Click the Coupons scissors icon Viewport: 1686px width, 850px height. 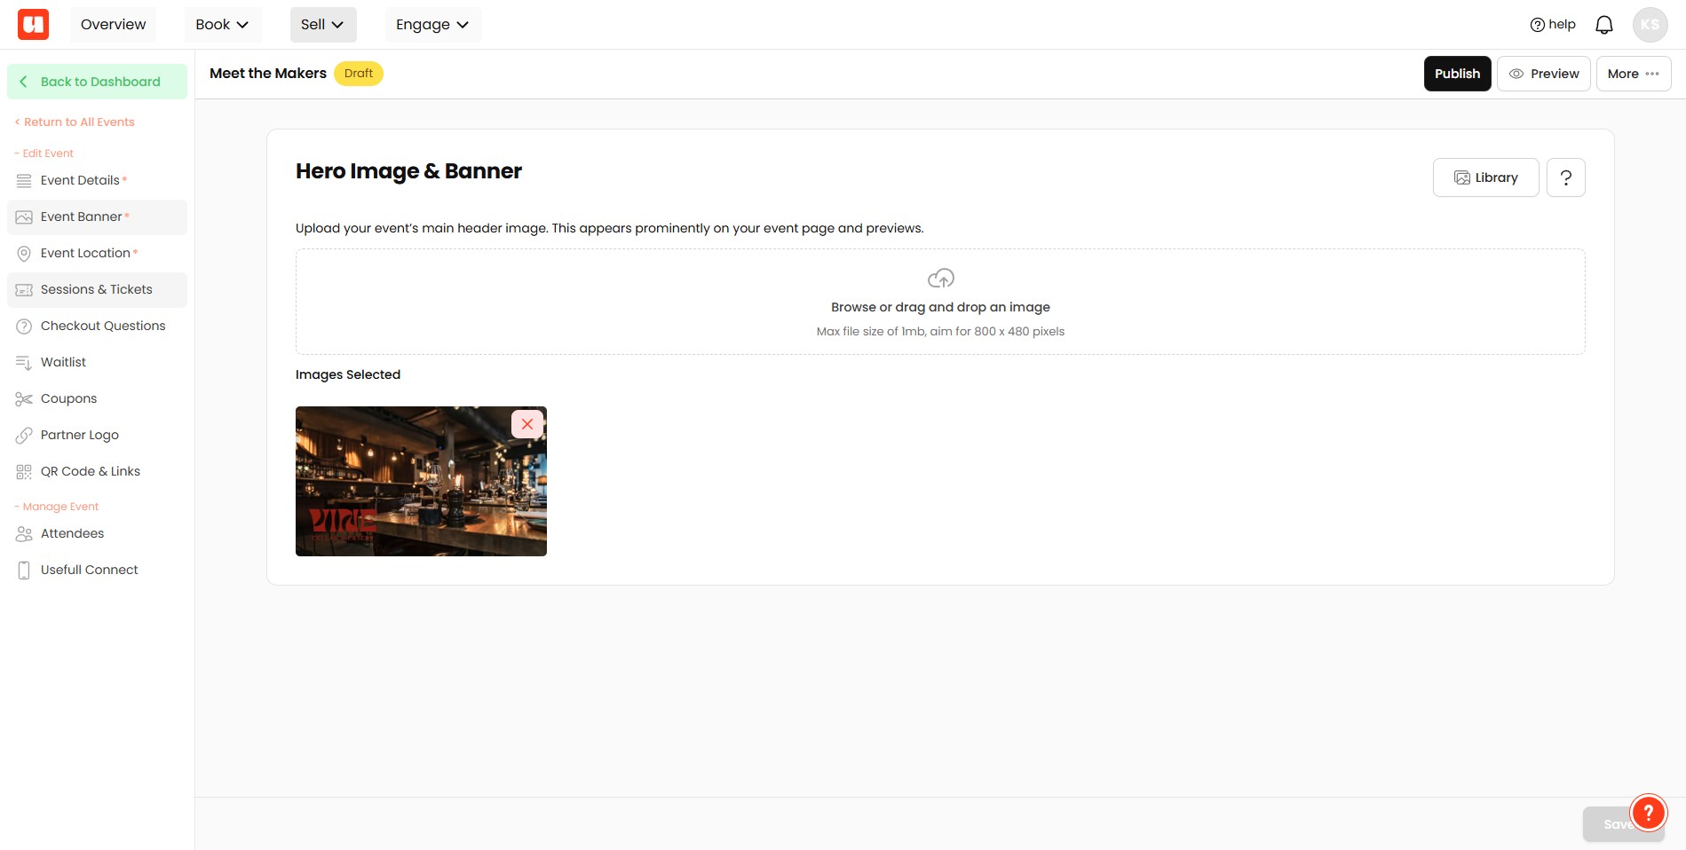[24, 399]
